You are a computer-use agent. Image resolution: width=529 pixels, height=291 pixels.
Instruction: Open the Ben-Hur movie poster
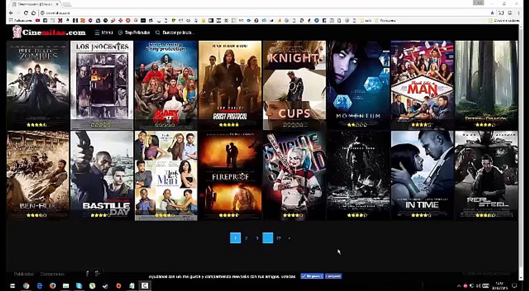pyautogui.click(x=38, y=175)
